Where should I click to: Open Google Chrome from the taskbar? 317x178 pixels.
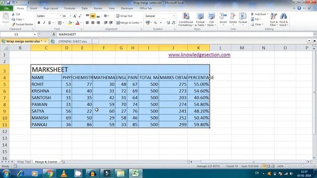click(49, 174)
